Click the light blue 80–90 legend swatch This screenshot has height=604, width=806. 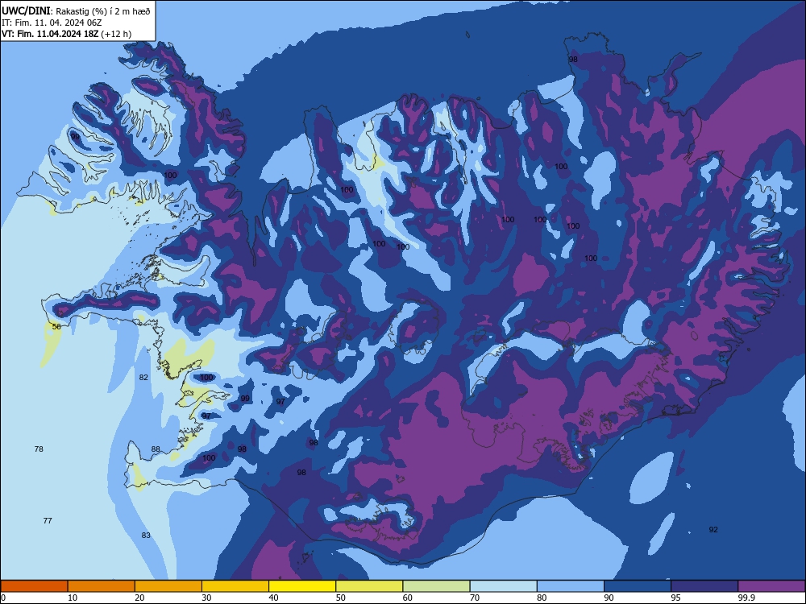coord(571,586)
